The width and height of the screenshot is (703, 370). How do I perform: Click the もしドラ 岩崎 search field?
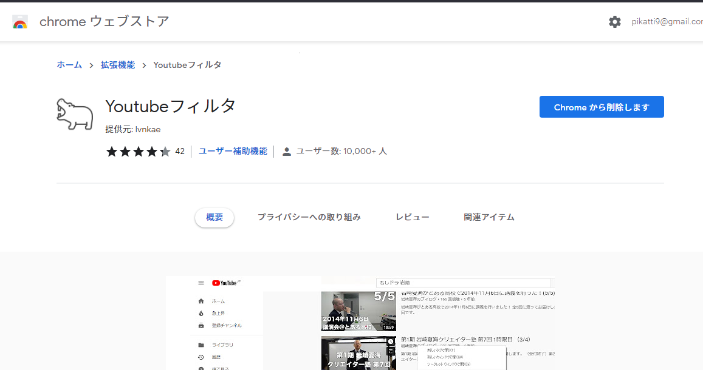[463, 283]
